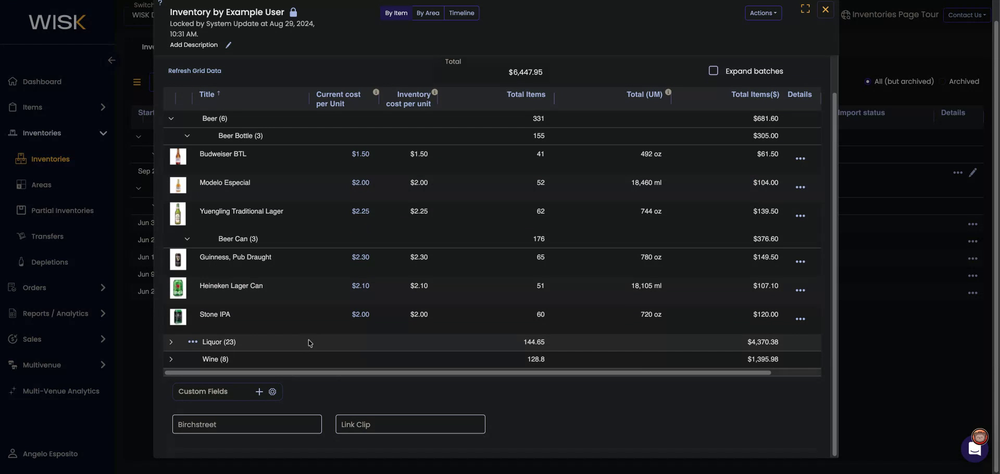Select the Archived radio button

943,81
